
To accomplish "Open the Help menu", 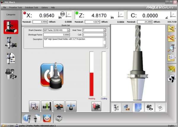I will point(53,7).
